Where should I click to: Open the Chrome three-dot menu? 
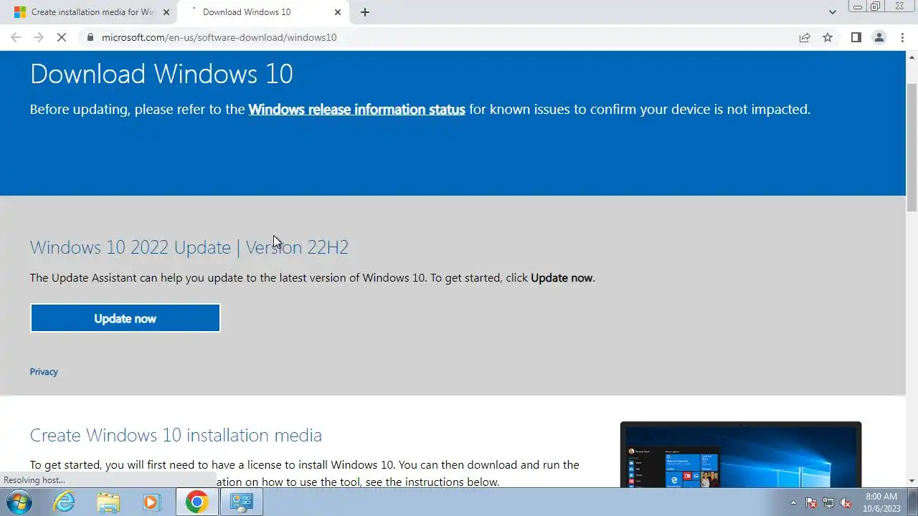902,37
